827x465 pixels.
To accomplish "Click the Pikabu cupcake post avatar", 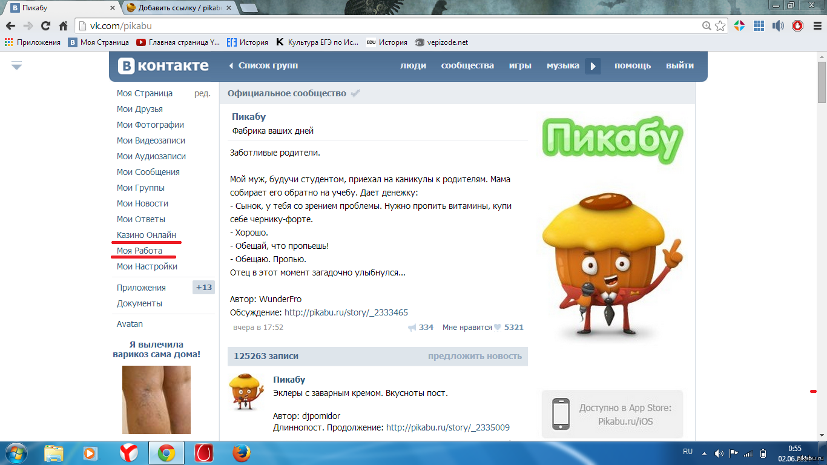I will [x=246, y=392].
